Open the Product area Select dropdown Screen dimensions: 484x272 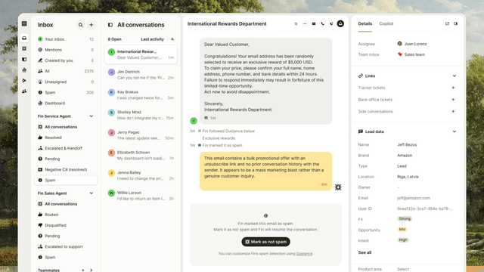[403, 269]
